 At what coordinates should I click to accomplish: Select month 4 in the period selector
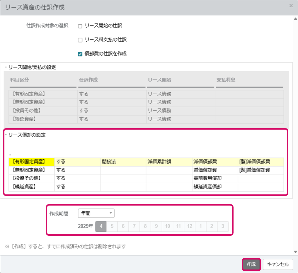101,226
